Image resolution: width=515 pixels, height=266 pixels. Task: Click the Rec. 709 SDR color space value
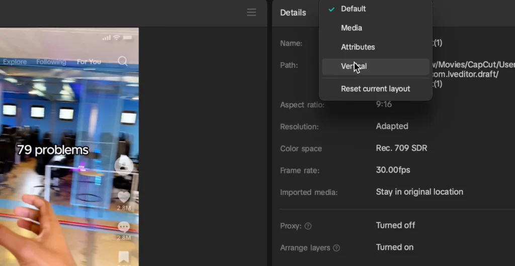(401, 148)
